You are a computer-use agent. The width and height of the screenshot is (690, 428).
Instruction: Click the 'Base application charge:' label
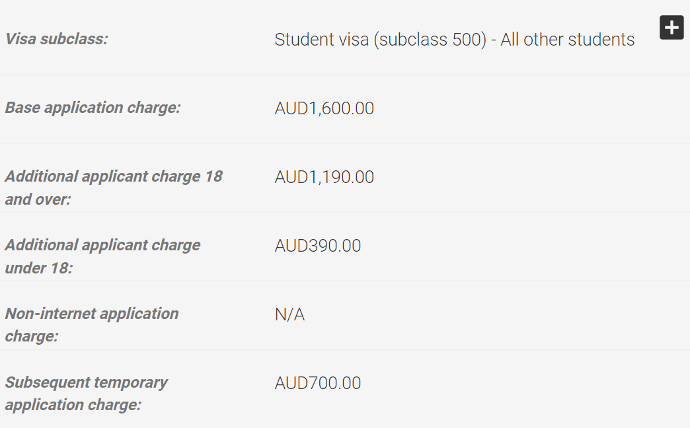[x=93, y=108]
